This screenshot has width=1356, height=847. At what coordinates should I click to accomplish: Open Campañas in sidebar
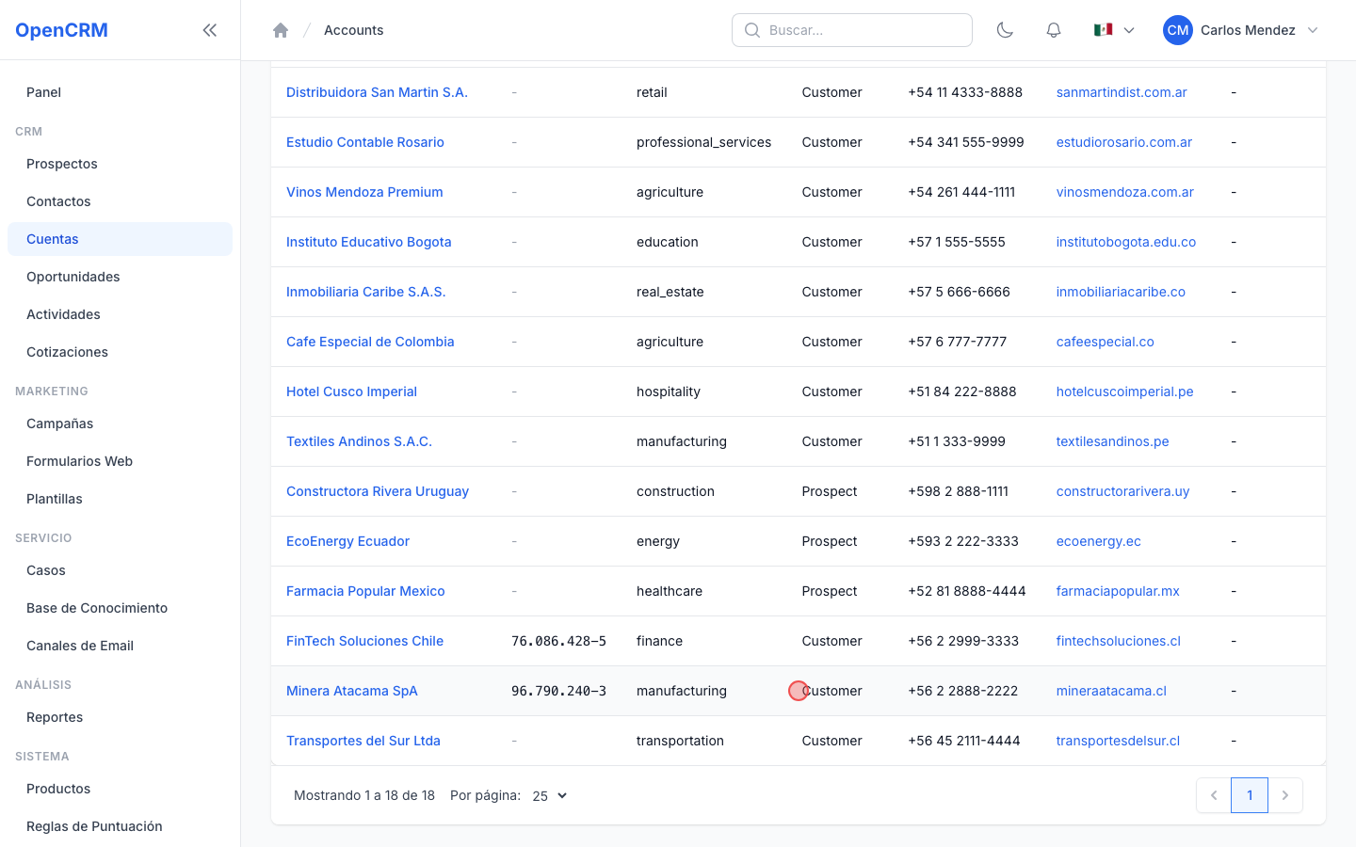120,423
